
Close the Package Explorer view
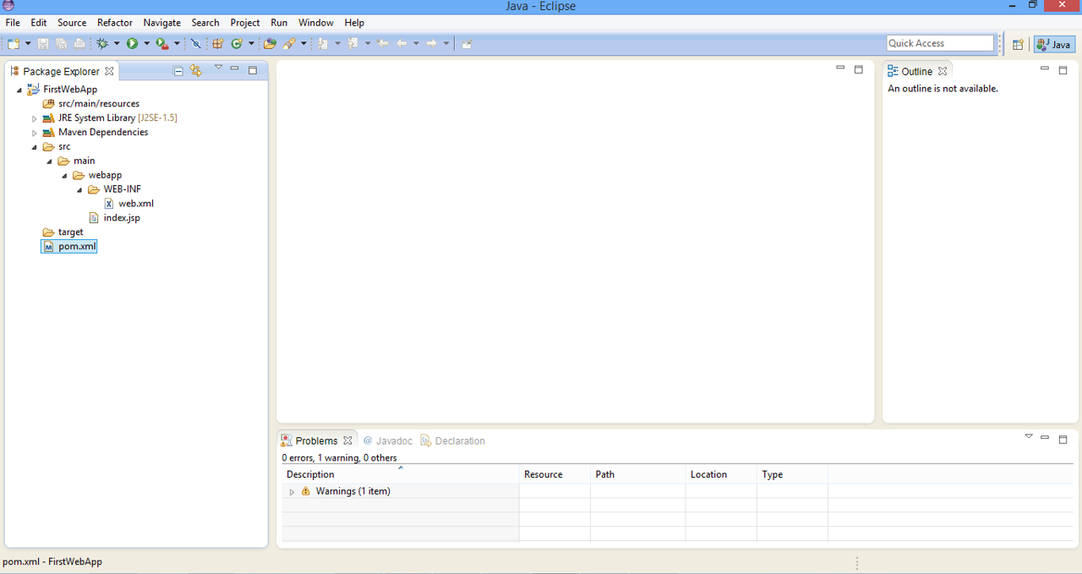pos(109,72)
